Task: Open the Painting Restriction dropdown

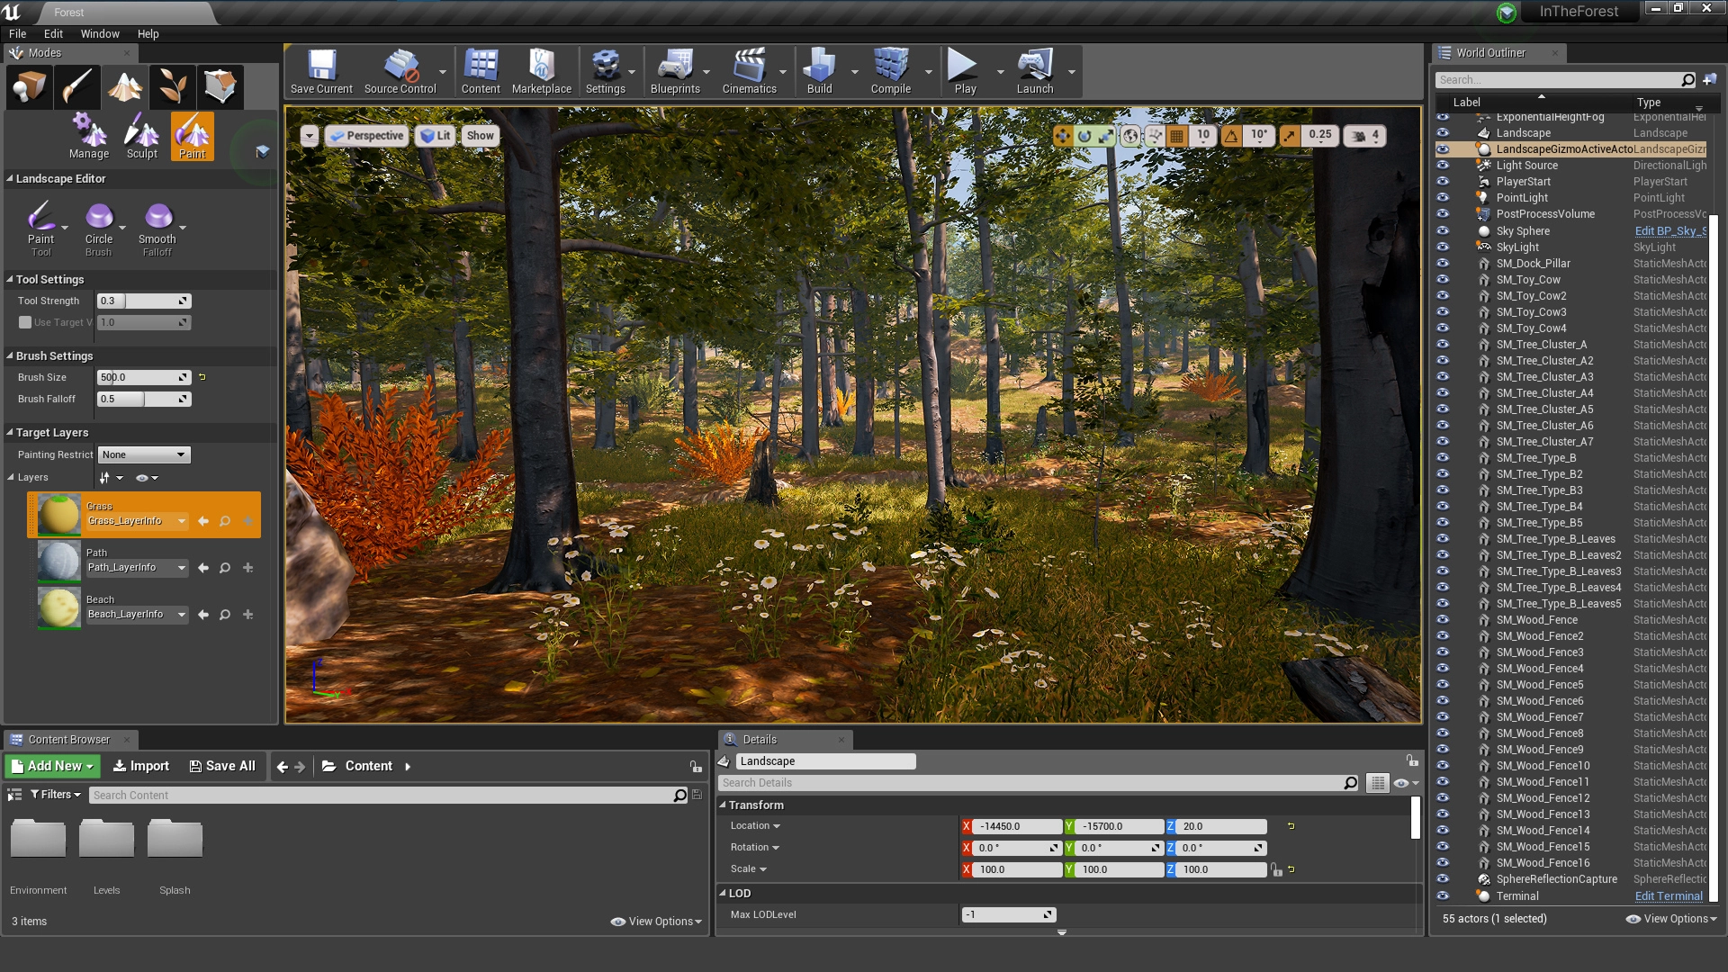Action: point(144,455)
